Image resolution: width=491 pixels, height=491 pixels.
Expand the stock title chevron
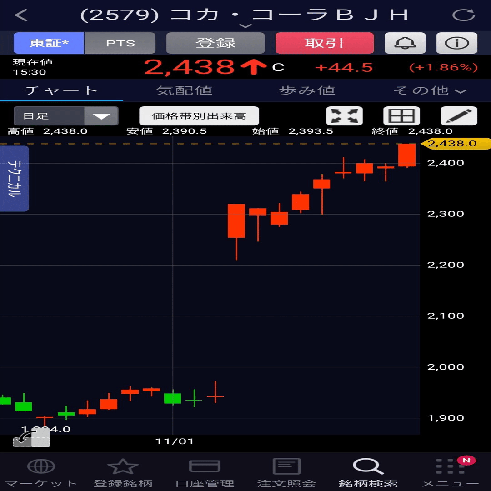[x=245, y=25]
